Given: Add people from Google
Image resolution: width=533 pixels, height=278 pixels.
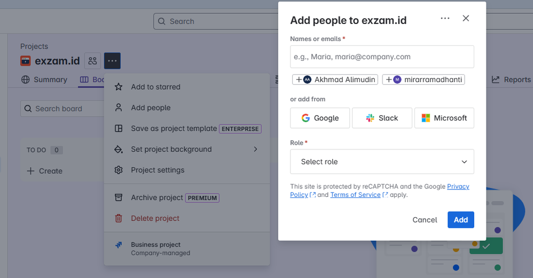Looking at the screenshot, I should [320, 118].
